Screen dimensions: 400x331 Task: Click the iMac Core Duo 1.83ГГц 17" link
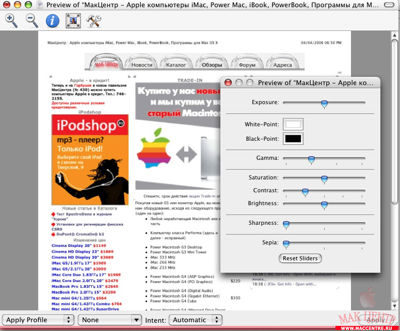tap(86, 275)
